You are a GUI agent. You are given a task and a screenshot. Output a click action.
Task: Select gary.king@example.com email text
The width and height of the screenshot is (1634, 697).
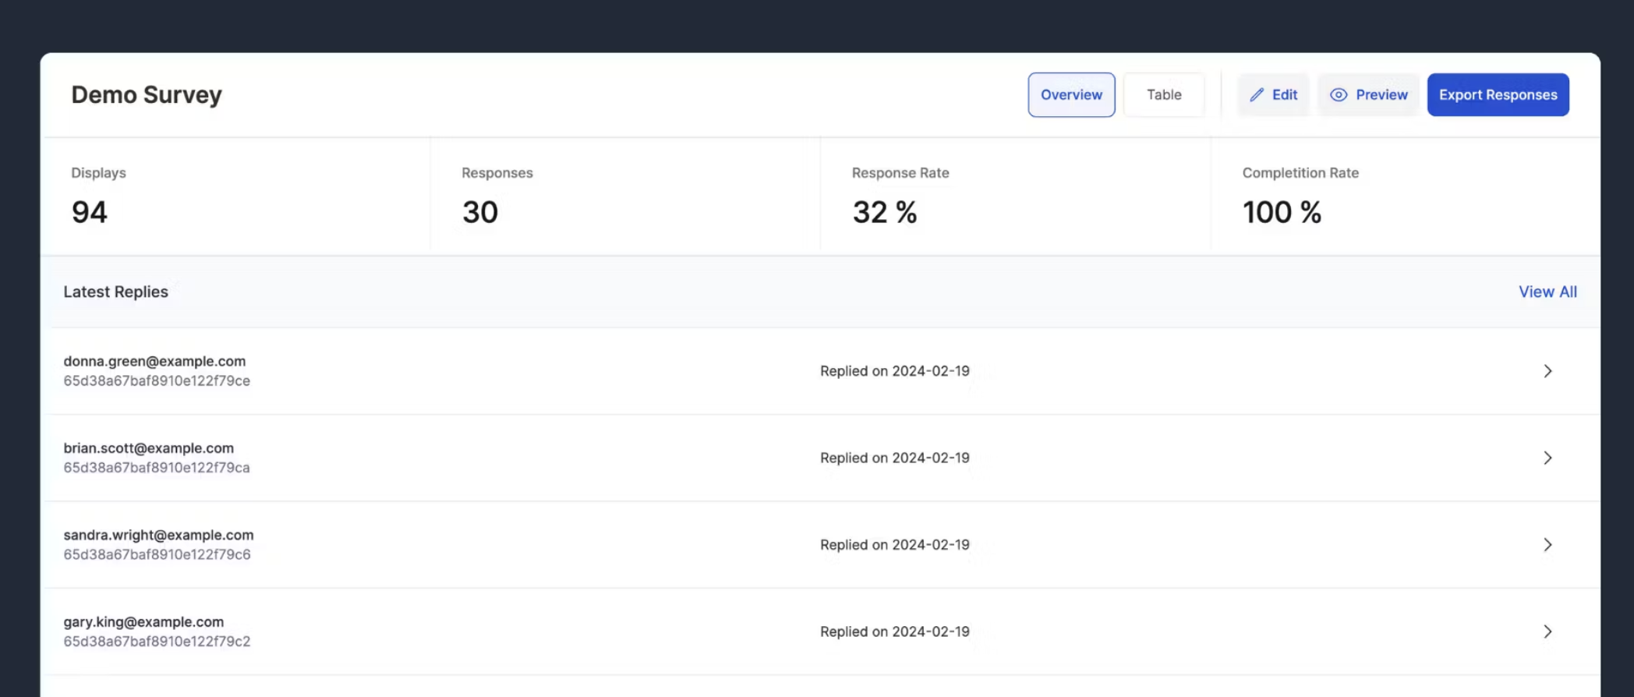click(143, 622)
